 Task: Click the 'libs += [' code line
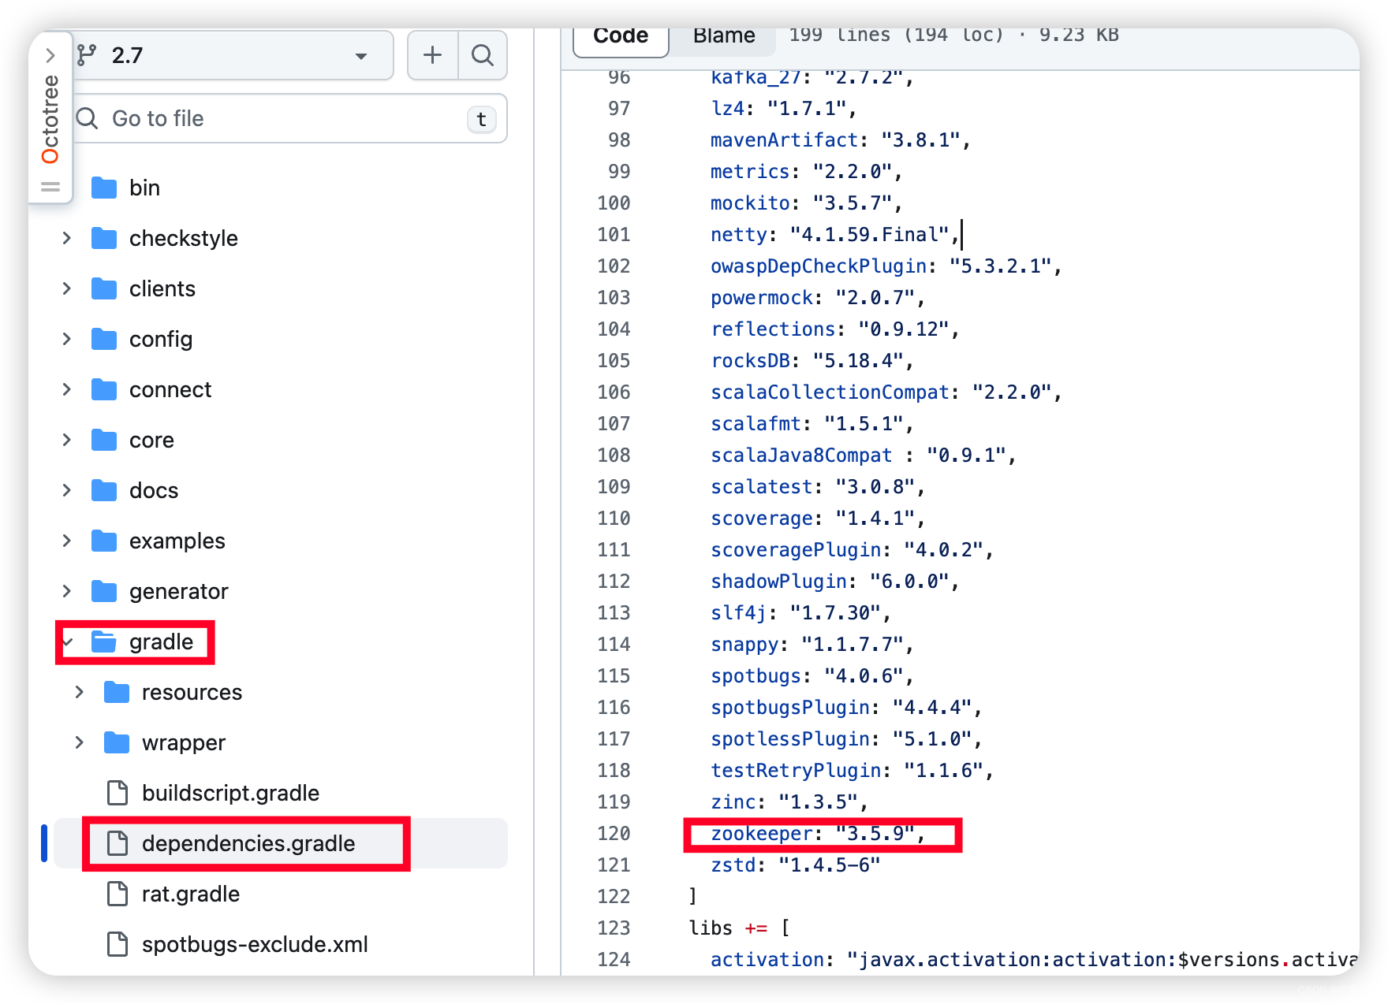click(739, 928)
